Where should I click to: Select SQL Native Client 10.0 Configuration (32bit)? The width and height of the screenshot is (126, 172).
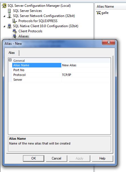(46, 26)
